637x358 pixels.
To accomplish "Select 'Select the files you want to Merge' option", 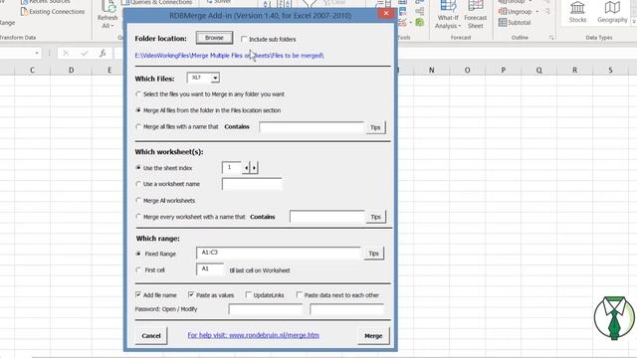I will (x=138, y=94).
